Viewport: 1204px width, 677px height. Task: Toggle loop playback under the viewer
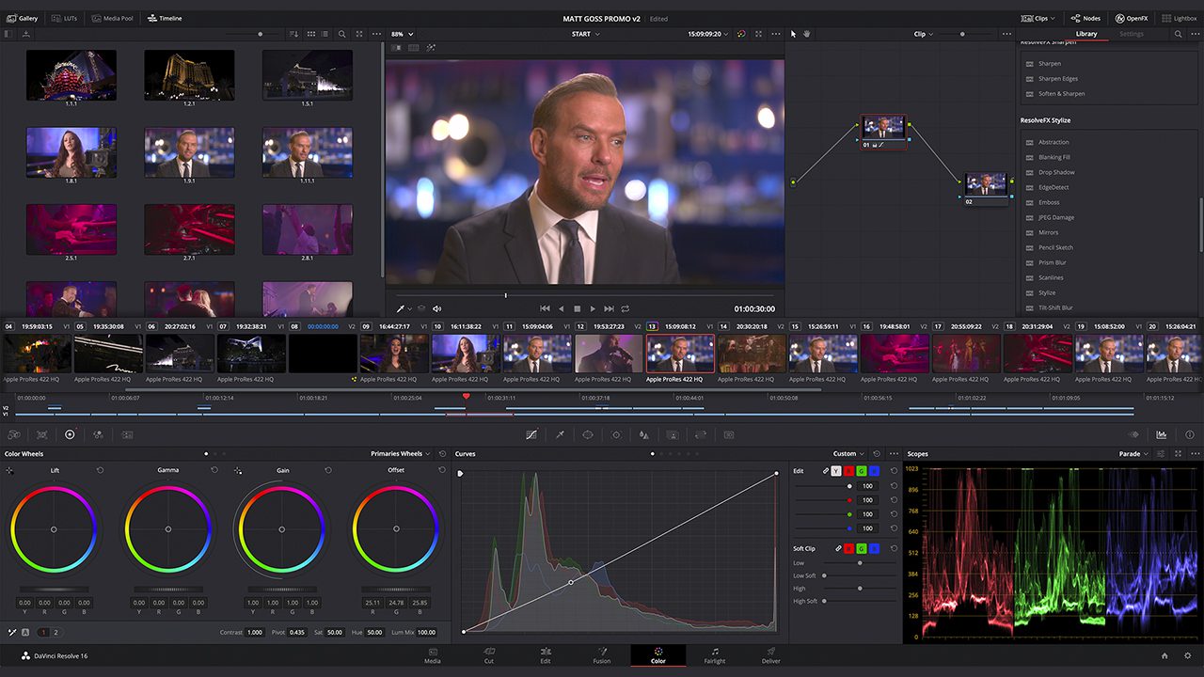(x=626, y=307)
